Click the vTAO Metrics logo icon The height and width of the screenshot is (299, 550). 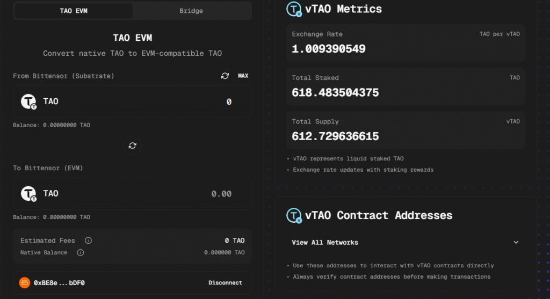click(x=294, y=9)
